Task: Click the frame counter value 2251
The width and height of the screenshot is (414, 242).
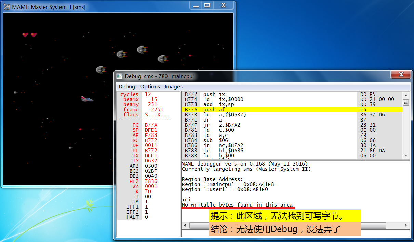Action: (x=157, y=110)
